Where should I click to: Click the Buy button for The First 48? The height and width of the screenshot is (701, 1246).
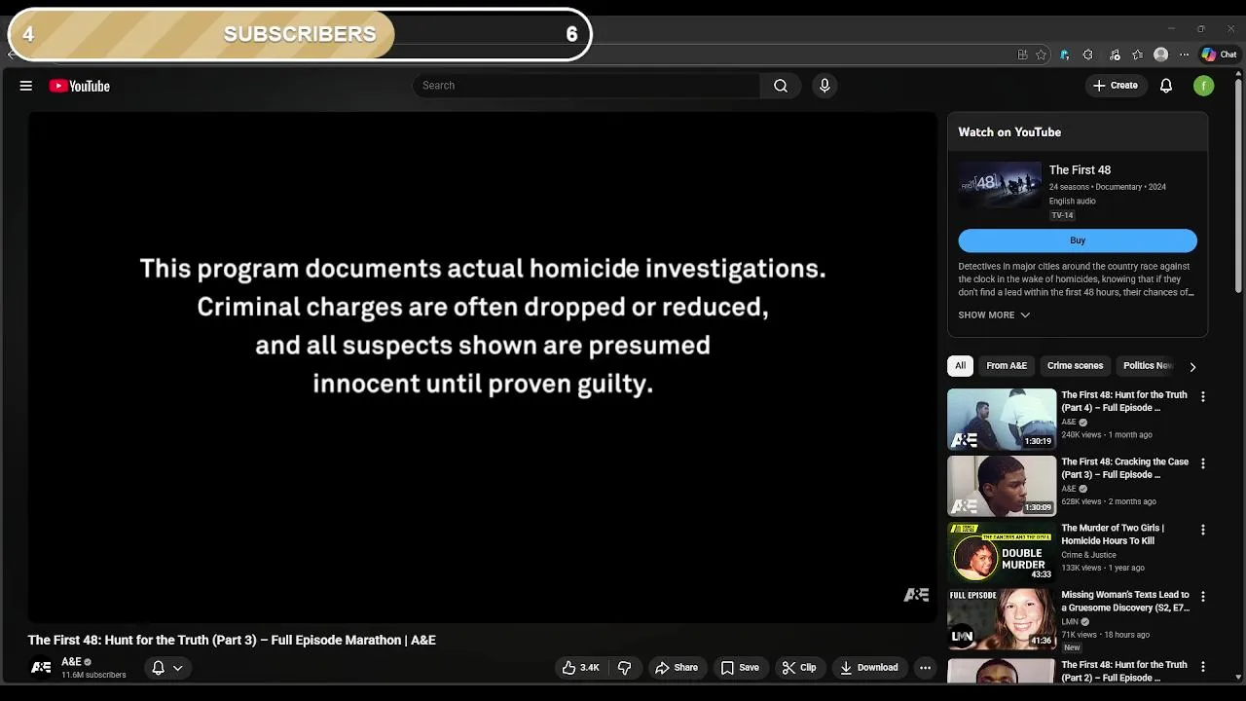coord(1078,240)
